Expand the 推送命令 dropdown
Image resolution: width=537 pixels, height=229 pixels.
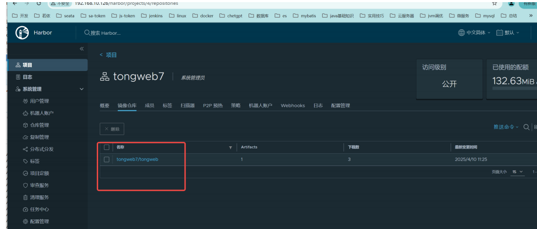(506, 127)
